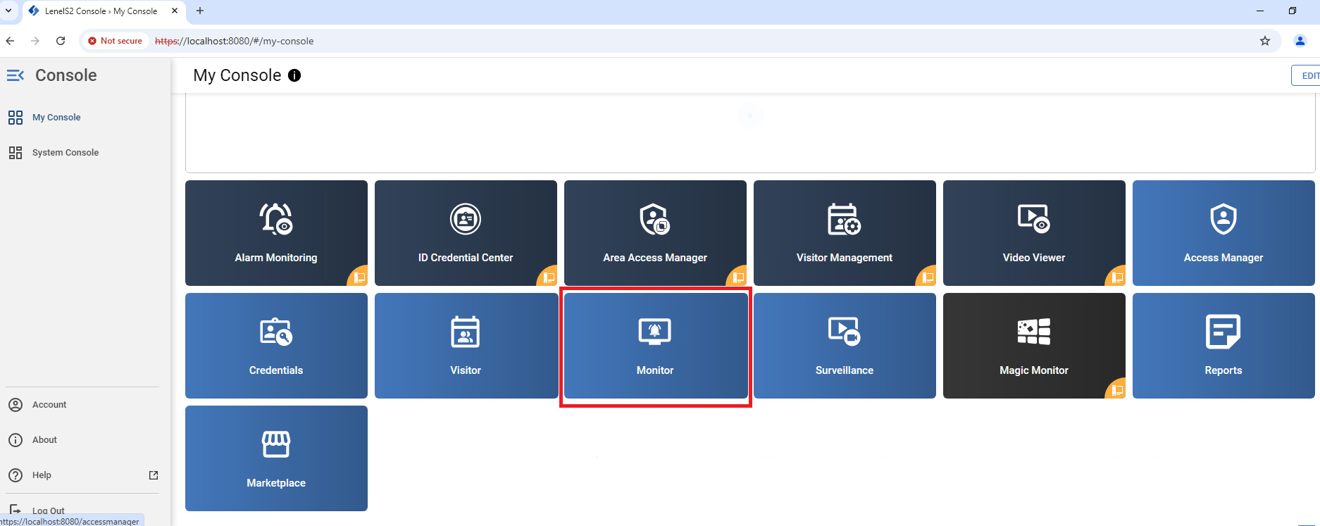Close the LenelS2 Console tab
This screenshot has height=526, width=1320.
175,11
